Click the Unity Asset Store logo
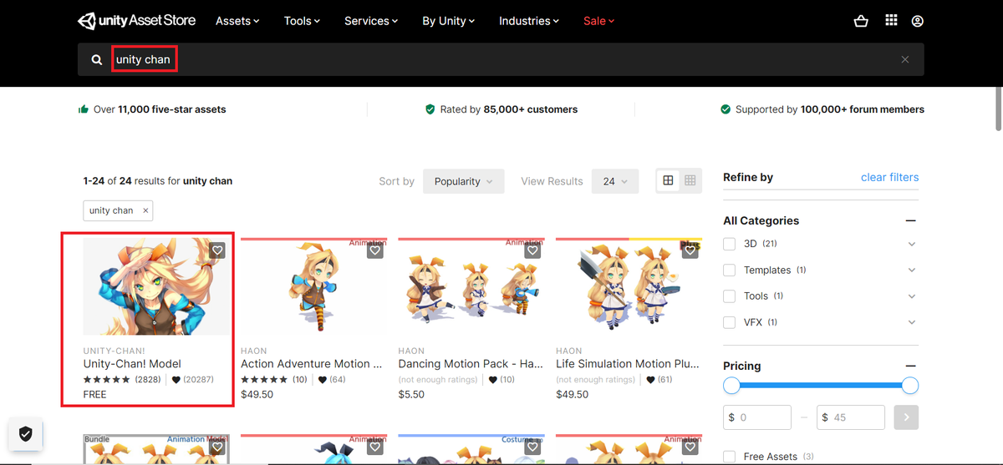Screen dimensions: 1003x465 click(135, 21)
